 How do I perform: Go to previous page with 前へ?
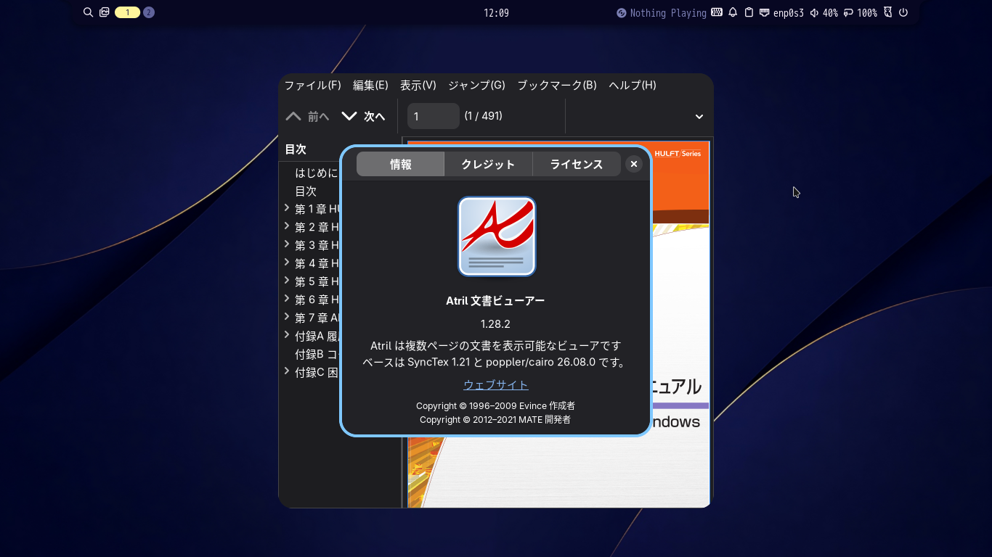308,116
